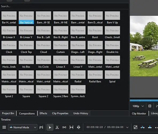Screen dimensions: 158x134
Task: Click the Search field above transitions
Action: (64, 6)
